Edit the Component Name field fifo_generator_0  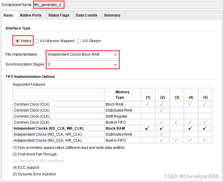click(x=127, y=5)
